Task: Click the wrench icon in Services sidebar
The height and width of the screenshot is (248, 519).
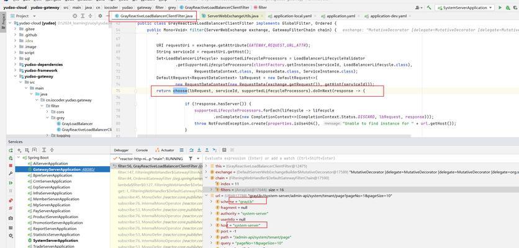Action: (x=11, y=174)
